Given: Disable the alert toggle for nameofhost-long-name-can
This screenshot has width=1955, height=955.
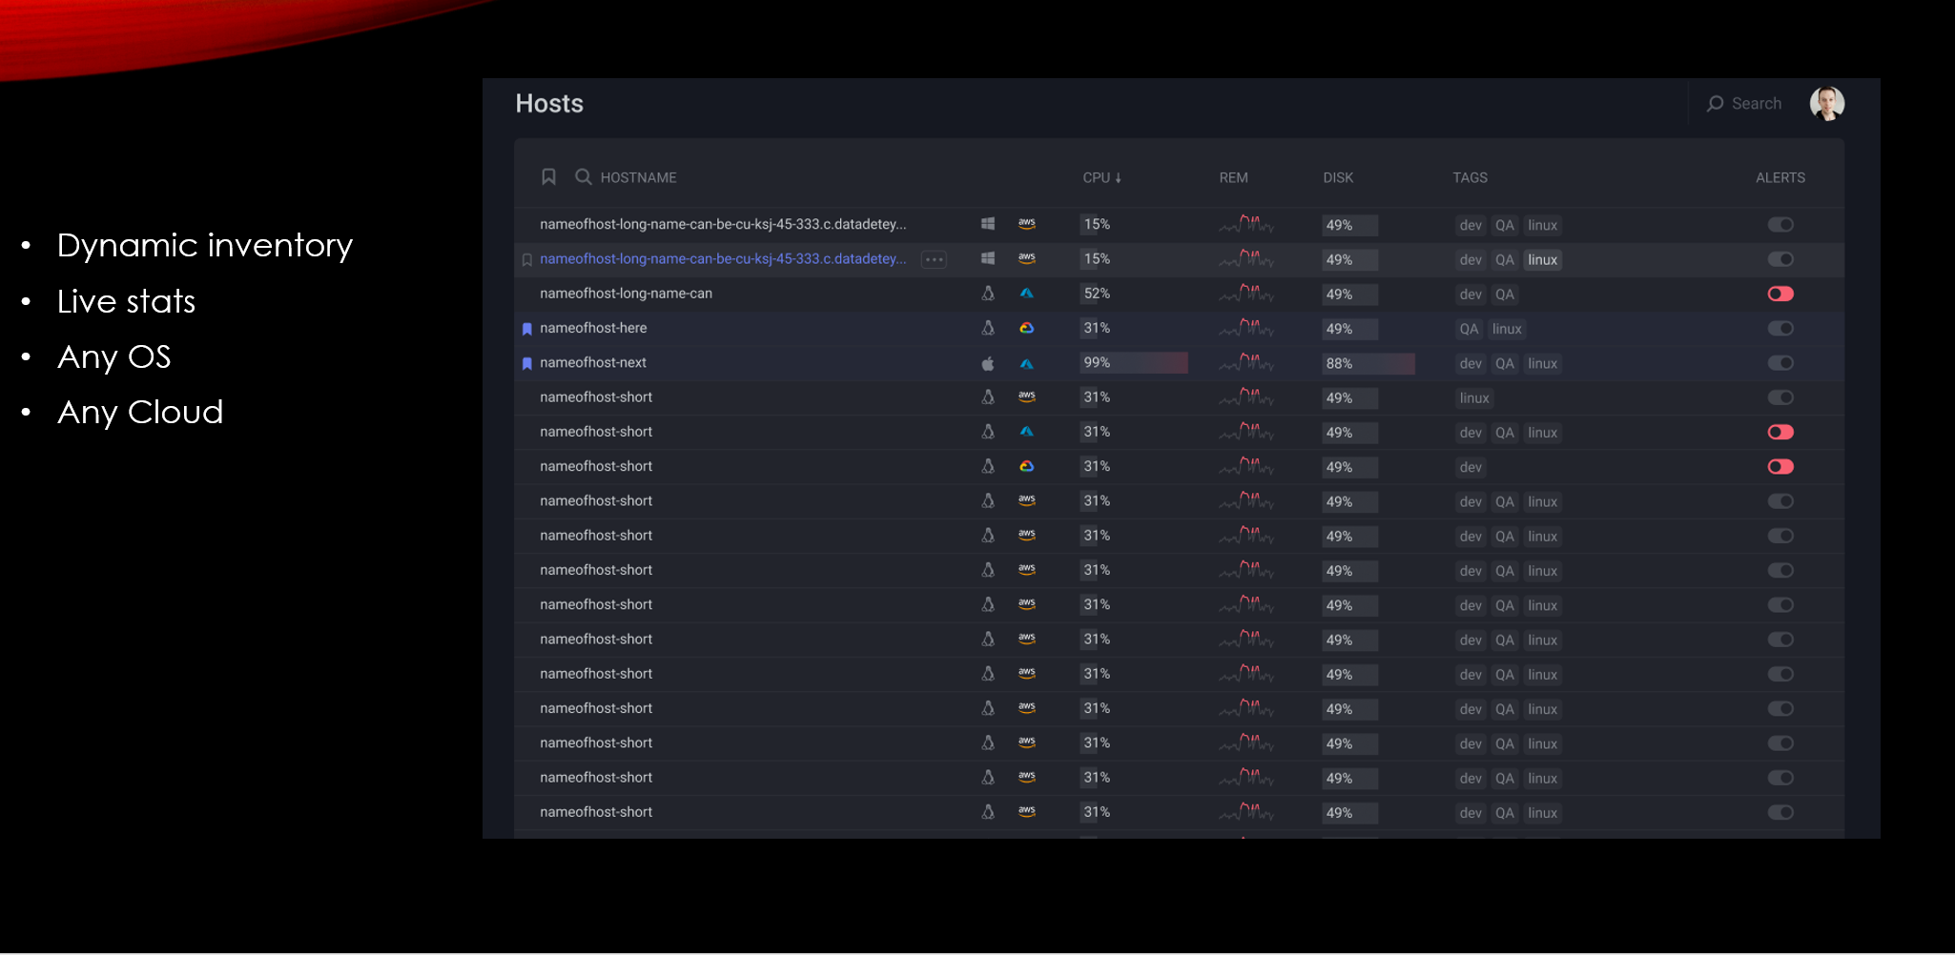Looking at the screenshot, I should (x=1780, y=294).
